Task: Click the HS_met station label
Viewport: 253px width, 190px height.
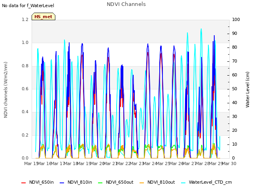Action: pyautogui.click(x=43, y=17)
